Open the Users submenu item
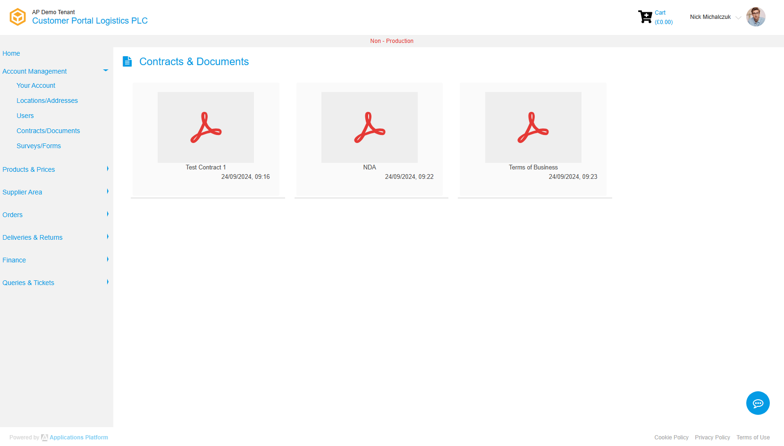This screenshot has width=784, height=446. point(25,116)
